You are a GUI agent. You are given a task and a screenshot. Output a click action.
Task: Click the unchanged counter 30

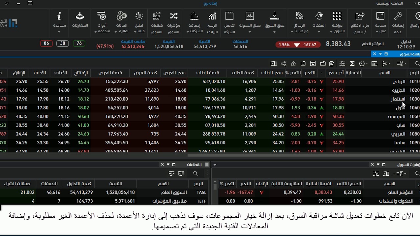pos(62,43)
